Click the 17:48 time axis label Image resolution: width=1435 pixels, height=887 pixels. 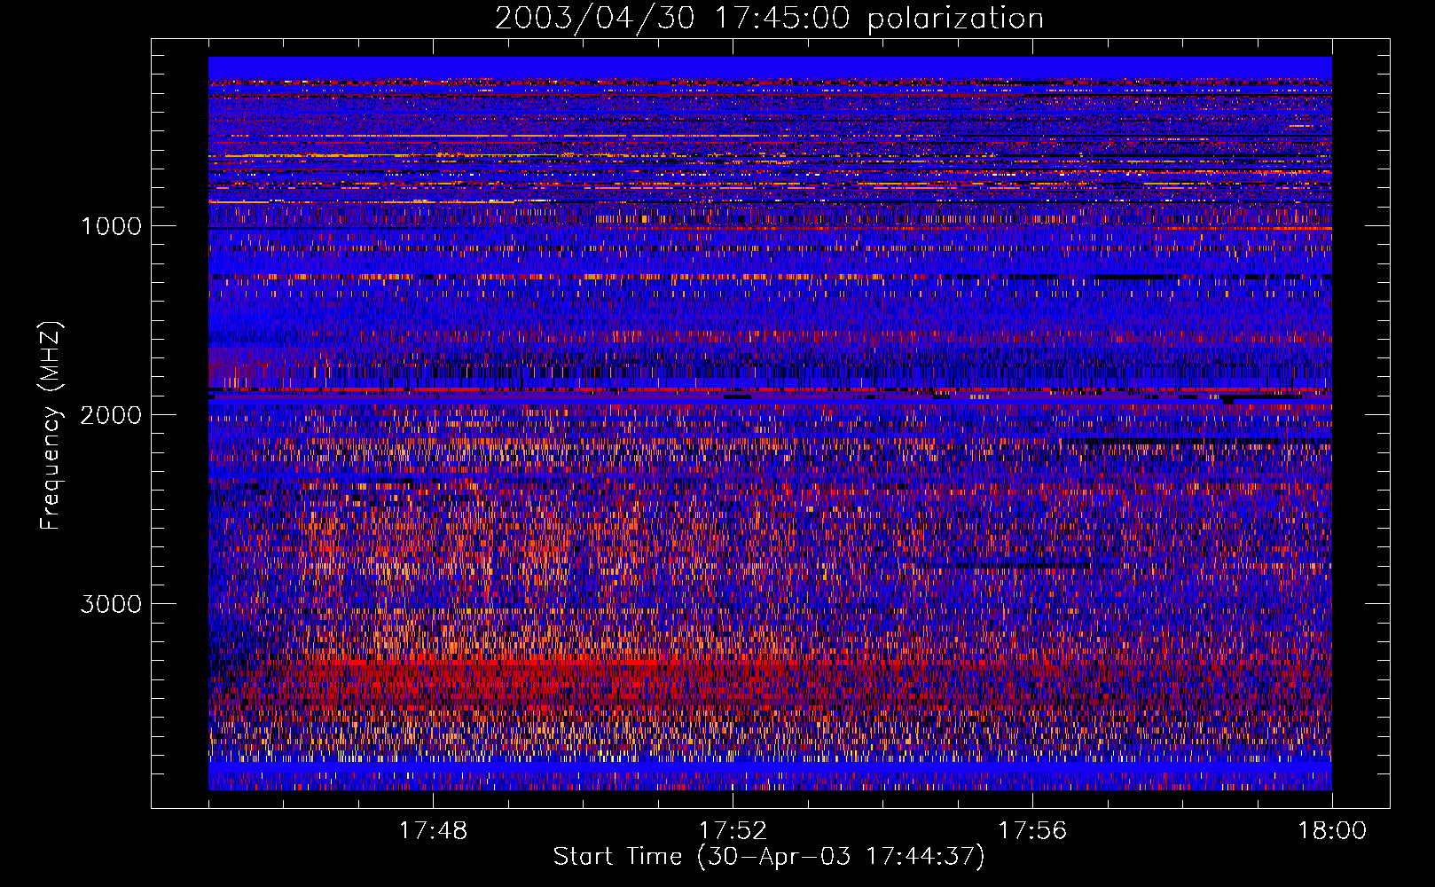coord(433,831)
